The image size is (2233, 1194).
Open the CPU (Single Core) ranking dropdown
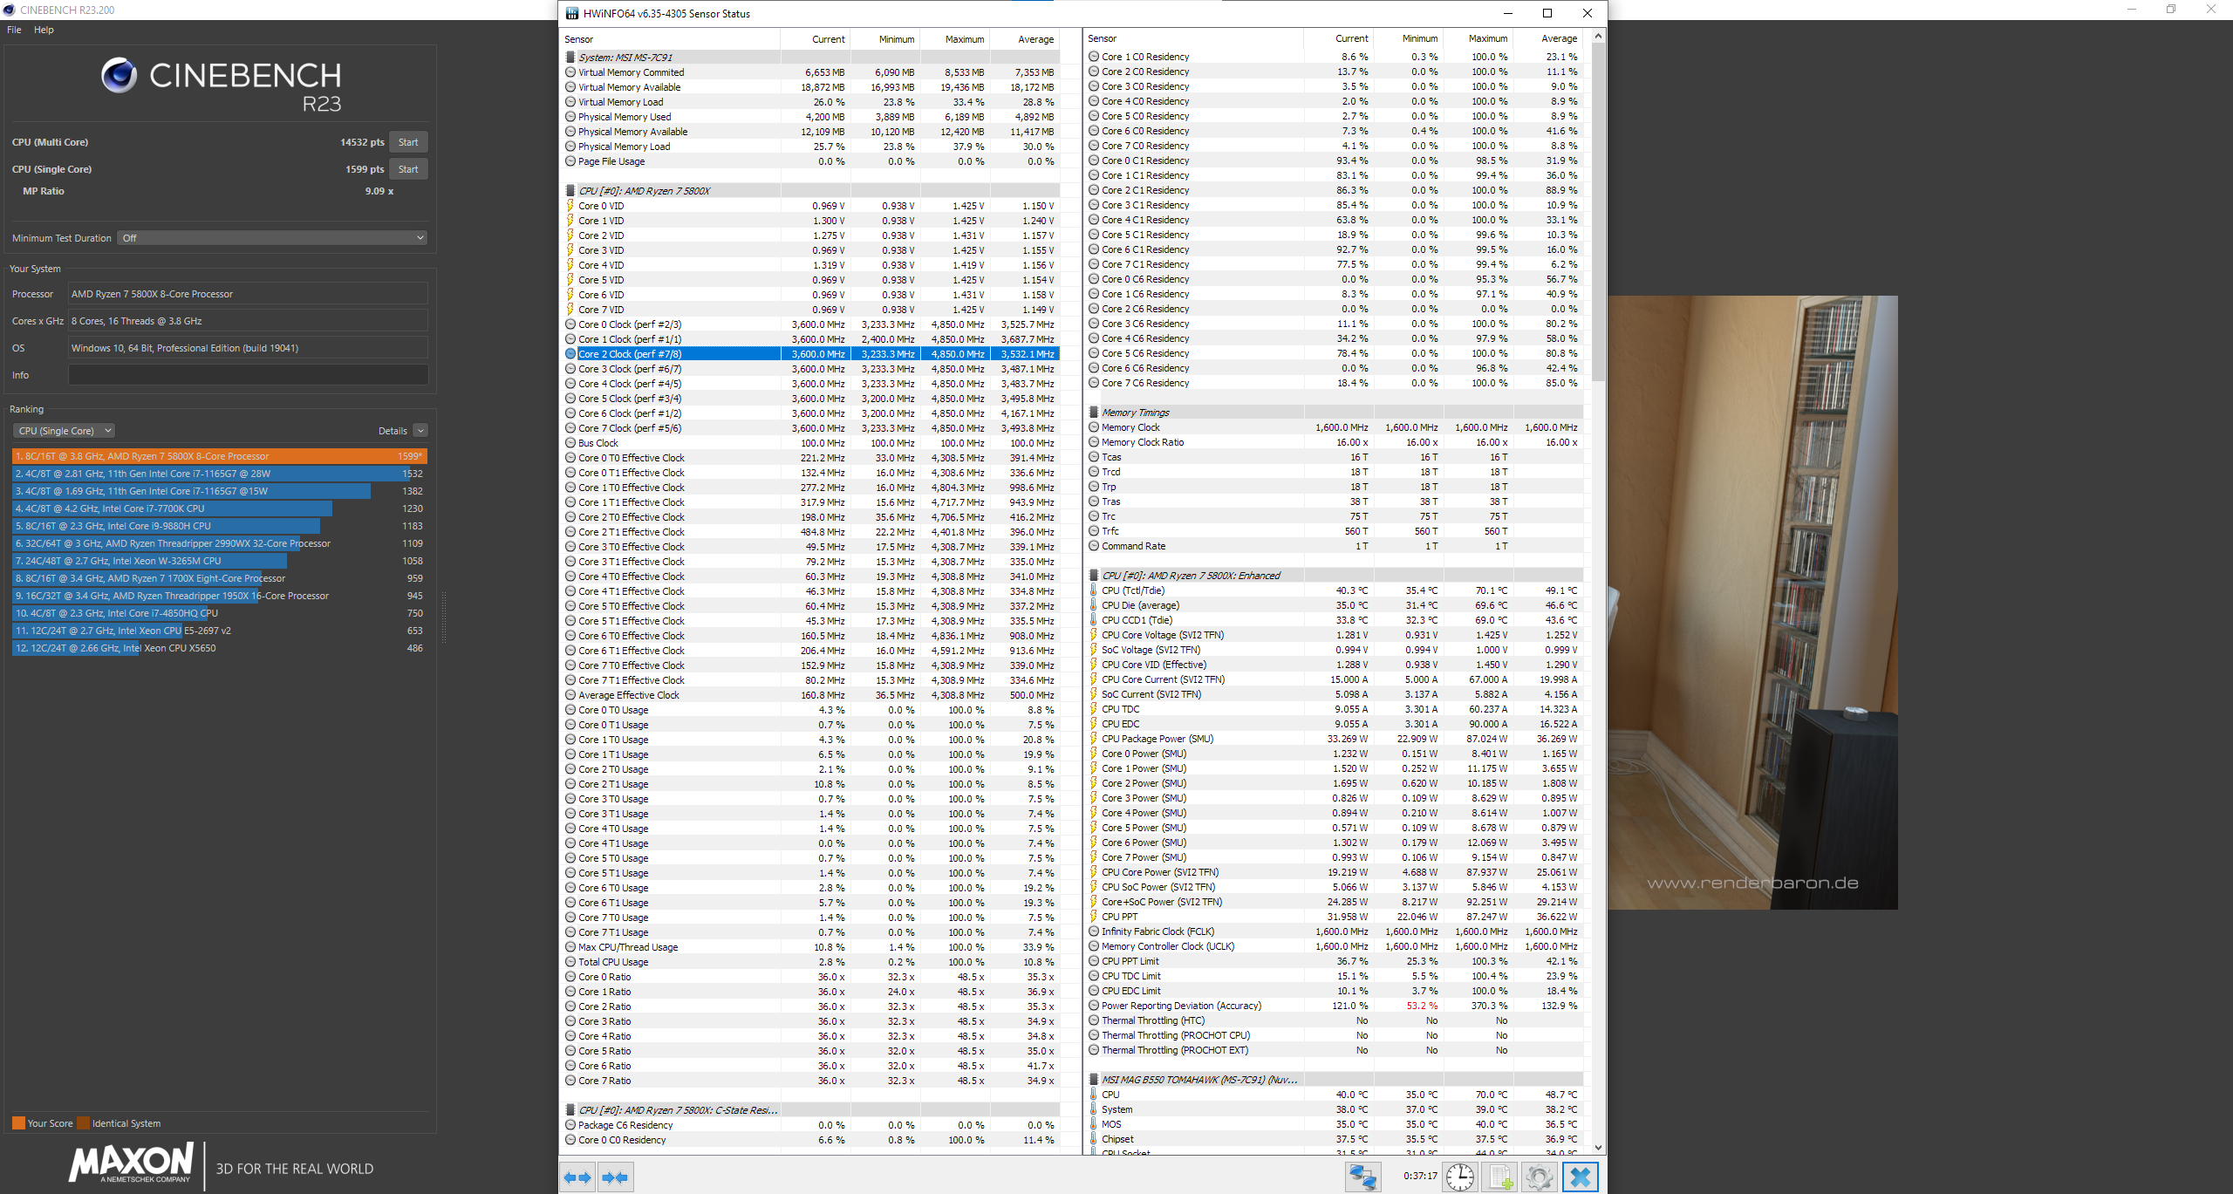(64, 431)
